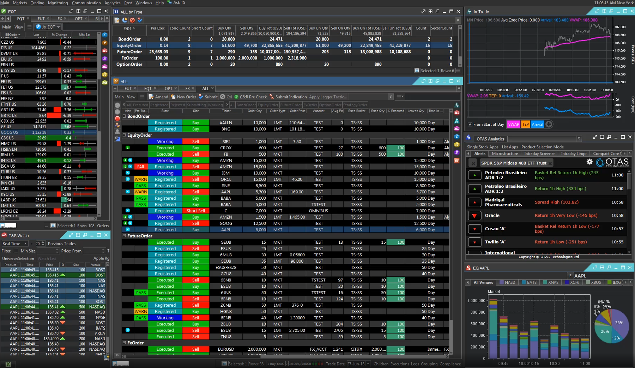Viewport: 635px width, 368px height.
Task: Toggle the FutureOrder type filter
Action: 291,105
